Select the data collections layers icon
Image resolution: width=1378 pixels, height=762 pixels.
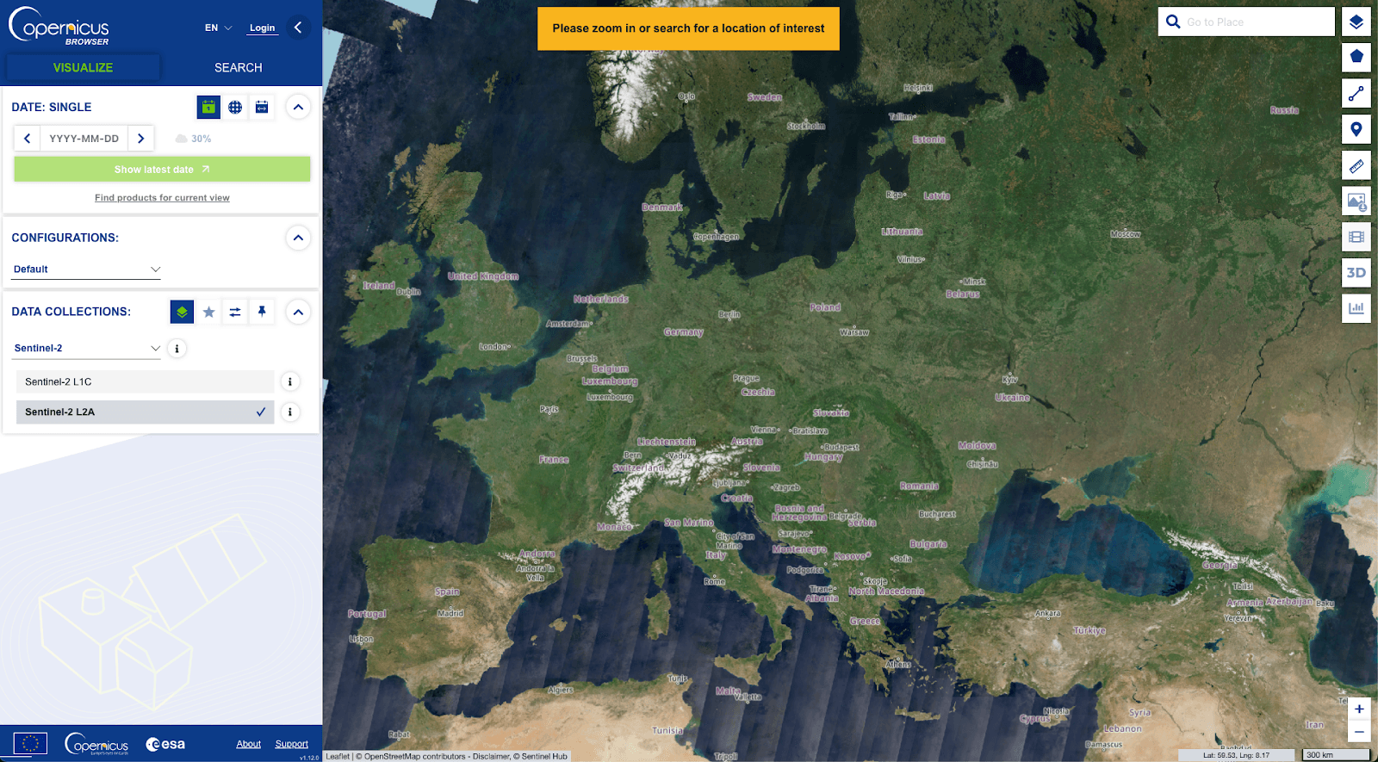[182, 312]
